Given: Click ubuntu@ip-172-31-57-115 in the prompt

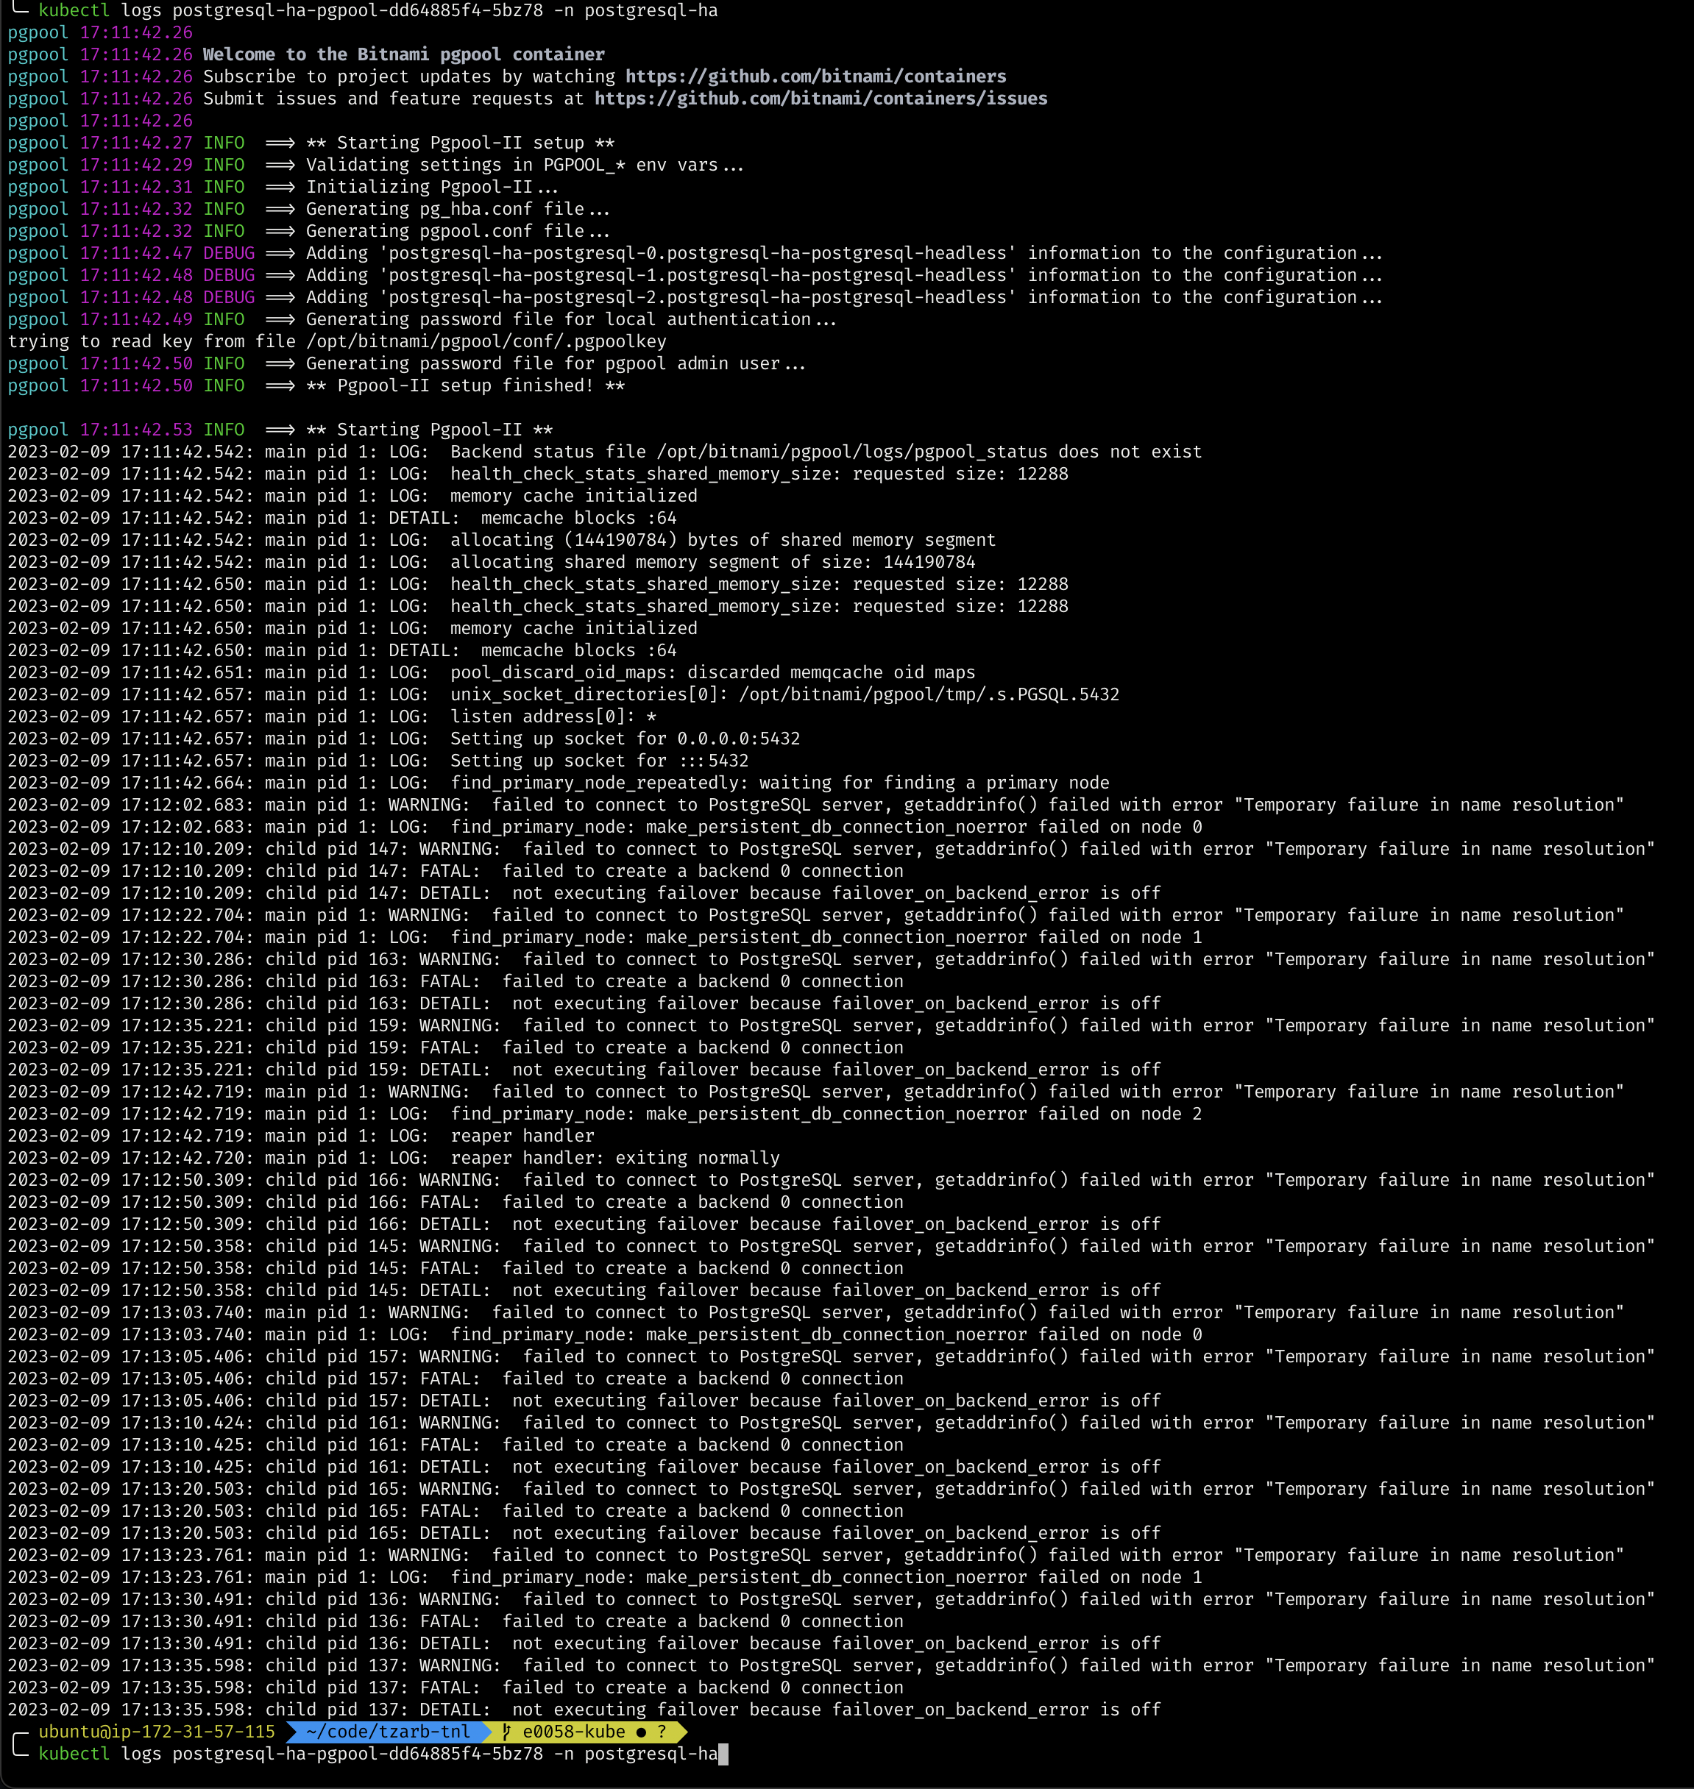Looking at the screenshot, I should (156, 1731).
